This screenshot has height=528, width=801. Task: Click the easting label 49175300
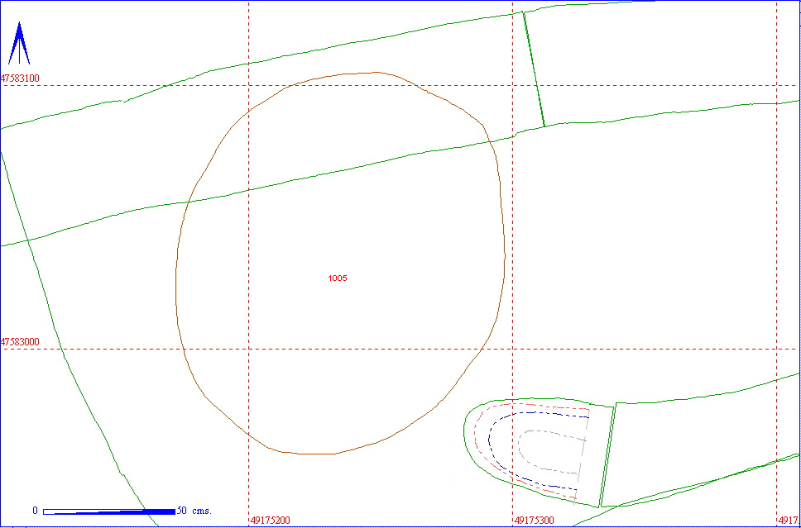tap(535, 521)
